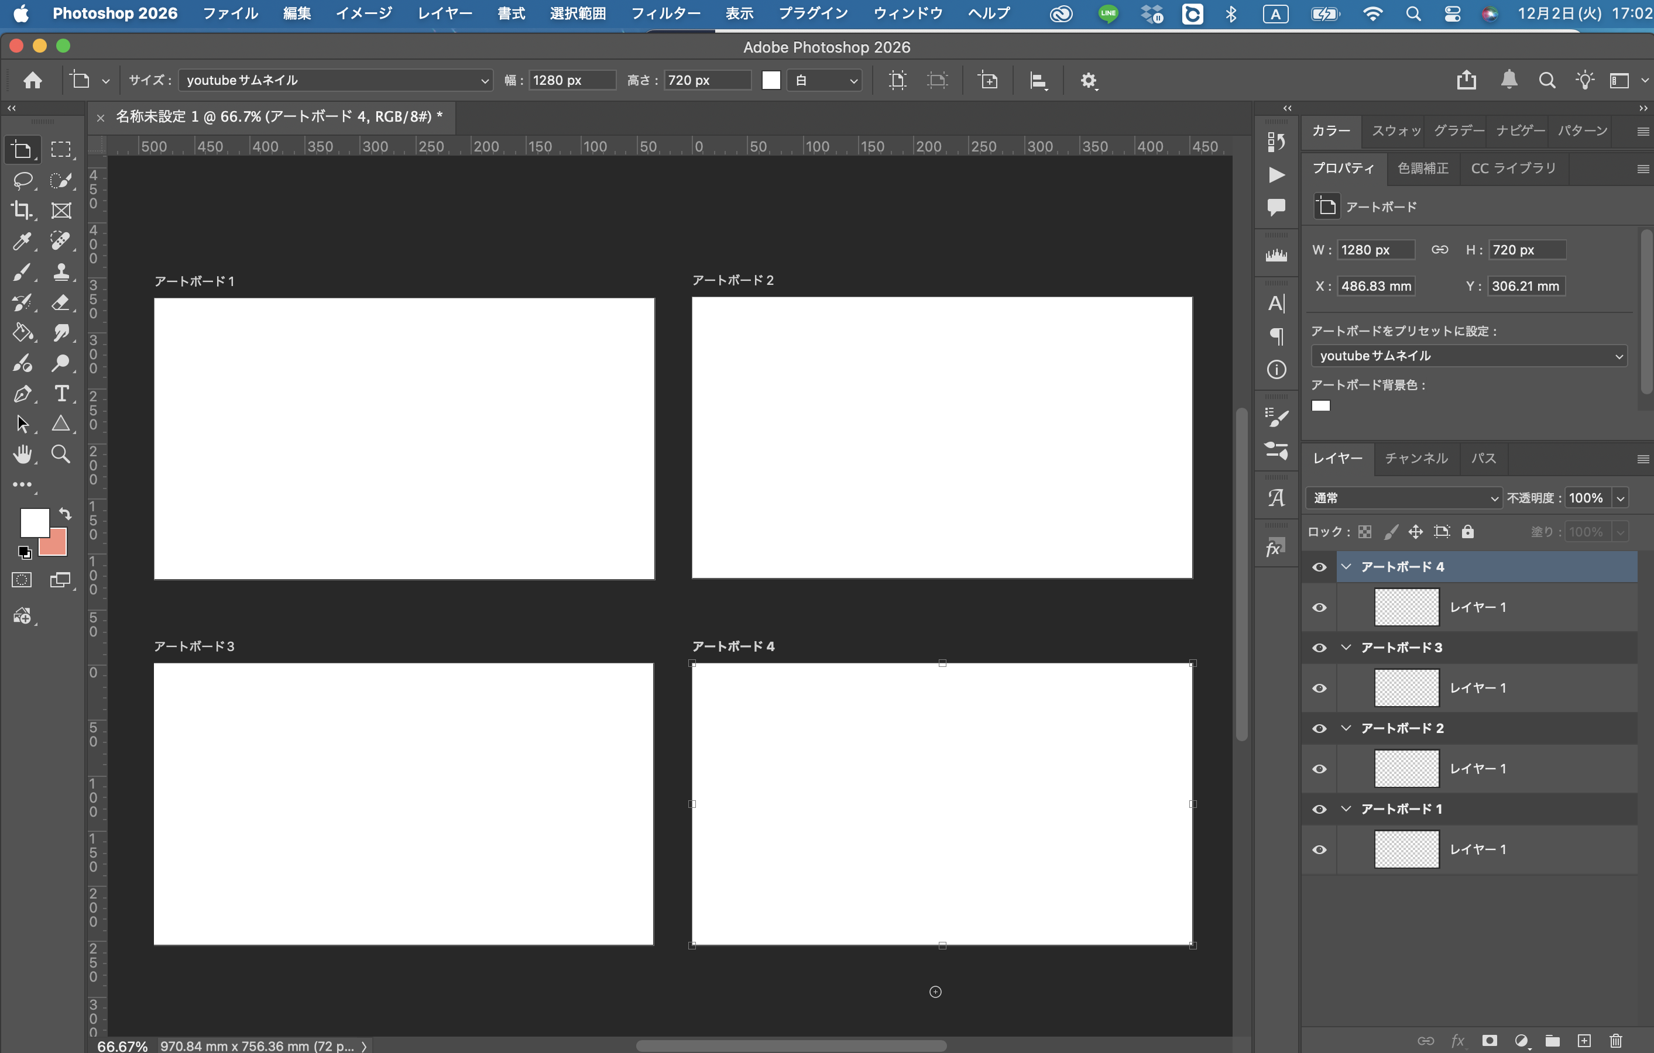Select the Crop tool
This screenshot has width=1654, height=1053.
[22, 211]
